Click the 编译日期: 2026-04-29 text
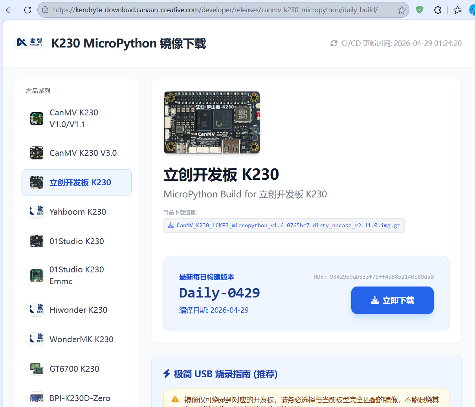The height and width of the screenshot is (407, 475). 214,310
